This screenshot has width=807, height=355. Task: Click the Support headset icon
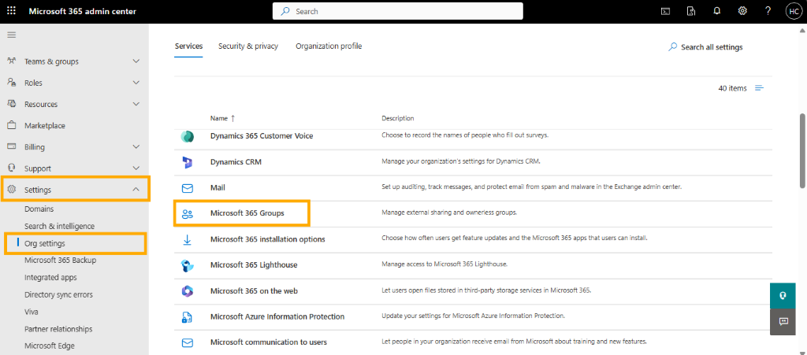click(11, 168)
